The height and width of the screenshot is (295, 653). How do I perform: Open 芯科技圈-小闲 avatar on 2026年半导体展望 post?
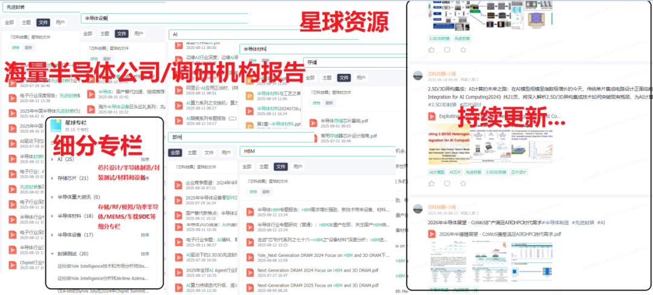(x=418, y=209)
